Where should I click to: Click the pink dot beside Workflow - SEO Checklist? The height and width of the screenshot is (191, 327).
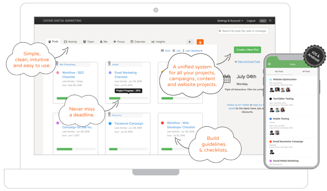[x=58, y=73]
